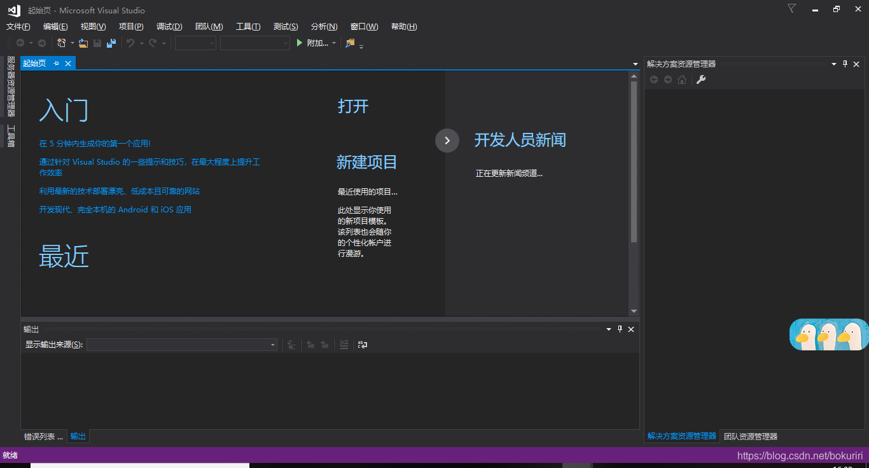Click Go to Previous Message output icon
This screenshot has height=468, width=869.
(310, 345)
